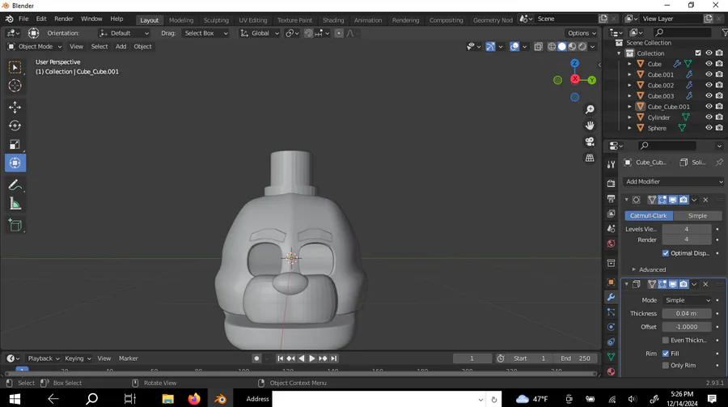The image size is (728, 407).
Task: Play animation forward
Action: click(x=312, y=358)
